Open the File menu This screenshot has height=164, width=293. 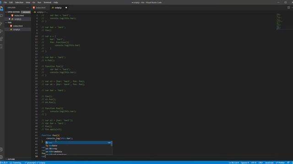(x=5, y=2)
